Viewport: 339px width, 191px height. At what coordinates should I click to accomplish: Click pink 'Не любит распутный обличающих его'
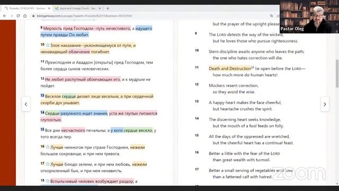point(83,80)
